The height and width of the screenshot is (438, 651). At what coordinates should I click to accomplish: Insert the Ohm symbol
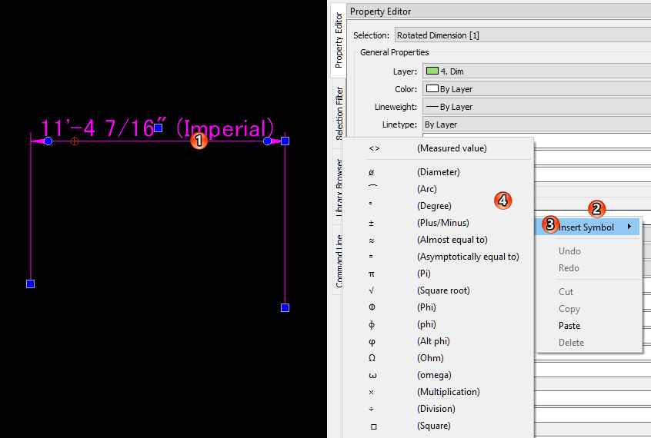pyautogui.click(x=438, y=358)
